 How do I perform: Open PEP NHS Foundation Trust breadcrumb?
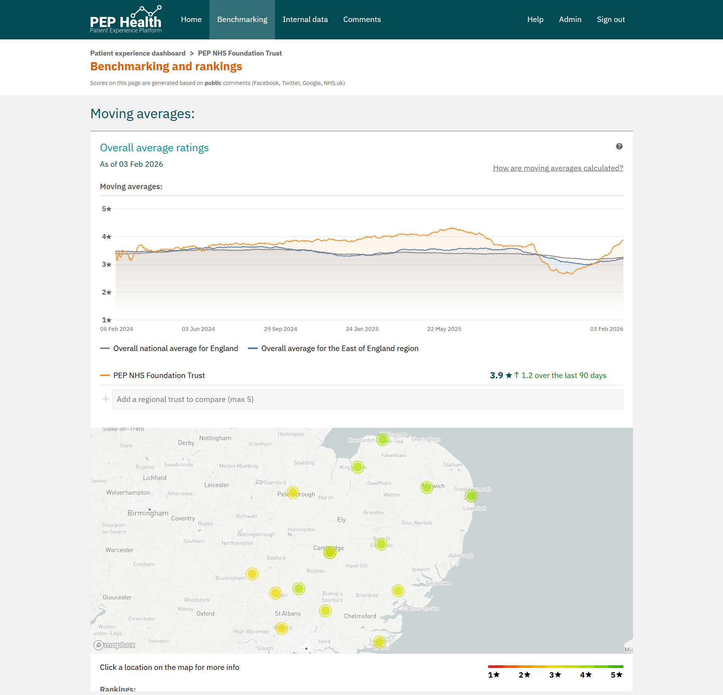coord(240,53)
